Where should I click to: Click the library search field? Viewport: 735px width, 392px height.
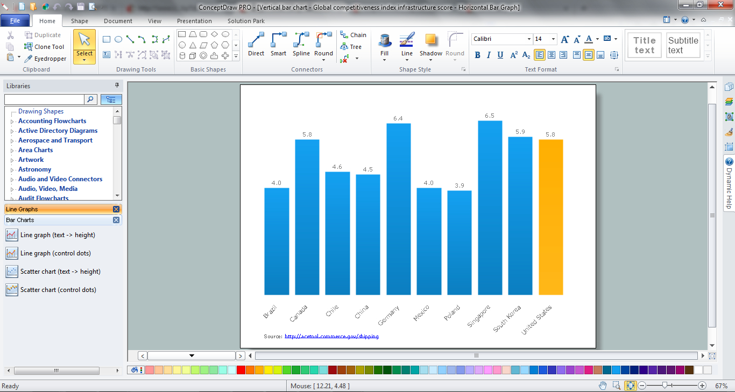pyautogui.click(x=44, y=99)
